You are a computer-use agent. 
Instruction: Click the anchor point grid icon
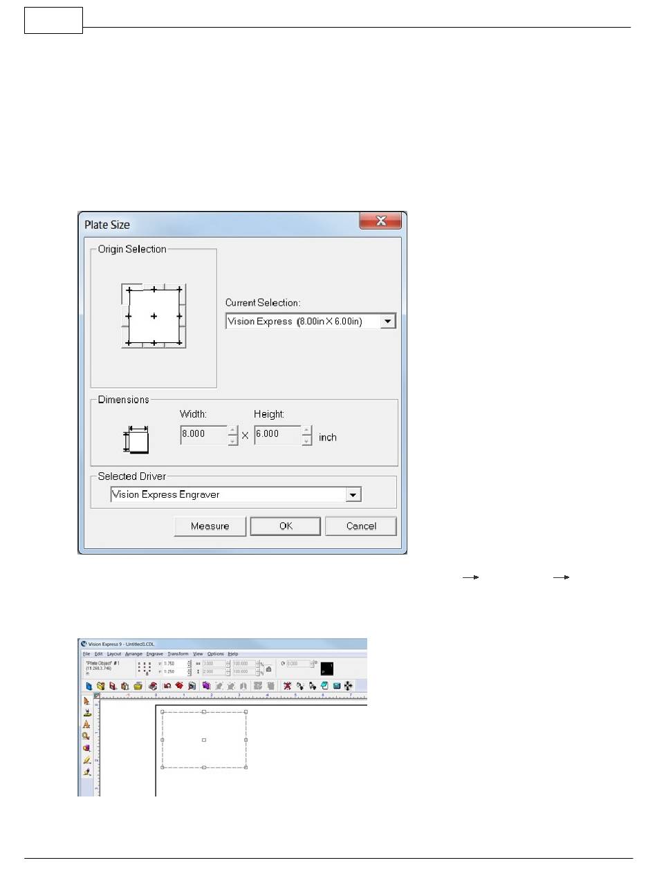pos(145,668)
